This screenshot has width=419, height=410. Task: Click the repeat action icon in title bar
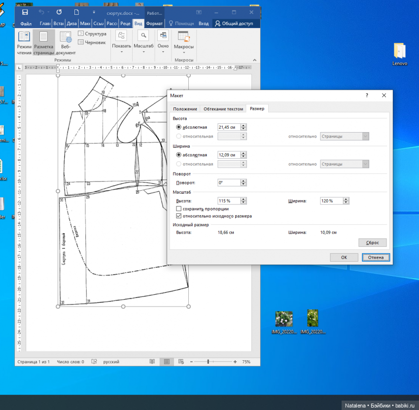[59, 11]
